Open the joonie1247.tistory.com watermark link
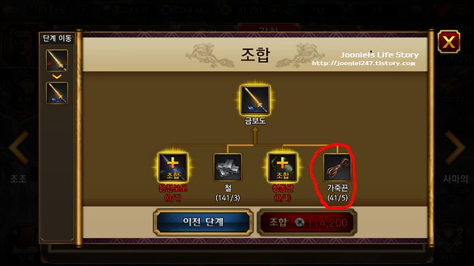474x266 pixels. click(363, 63)
